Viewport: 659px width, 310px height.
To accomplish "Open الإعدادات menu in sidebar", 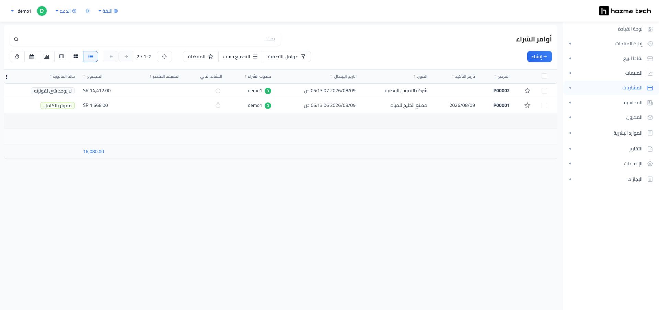I will click(633, 164).
